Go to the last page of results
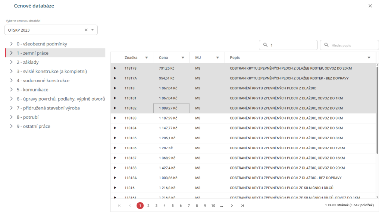 (242, 206)
